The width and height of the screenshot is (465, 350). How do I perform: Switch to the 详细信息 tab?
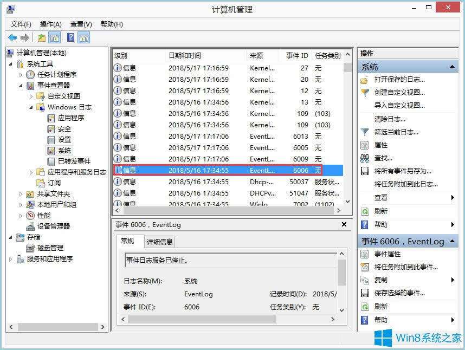click(159, 242)
